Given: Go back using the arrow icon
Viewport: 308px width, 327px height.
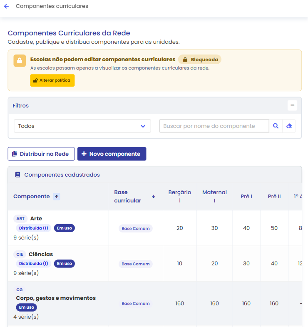Looking at the screenshot, I should click(x=7, y=6).
